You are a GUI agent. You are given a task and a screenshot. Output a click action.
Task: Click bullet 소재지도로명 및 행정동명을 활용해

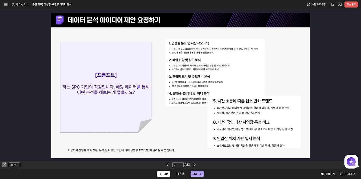(250, 146)
